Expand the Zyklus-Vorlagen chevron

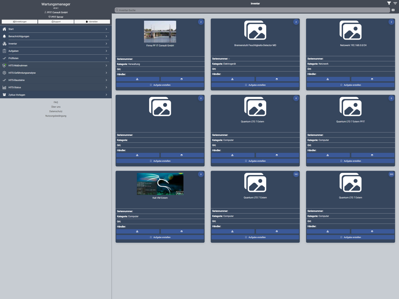pos(106,94)
